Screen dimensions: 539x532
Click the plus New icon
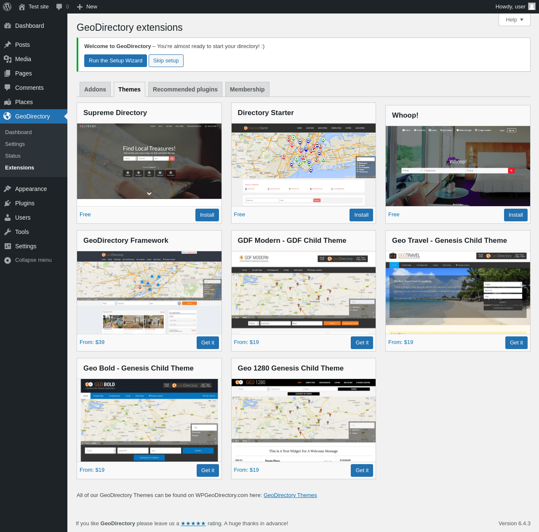80,7
